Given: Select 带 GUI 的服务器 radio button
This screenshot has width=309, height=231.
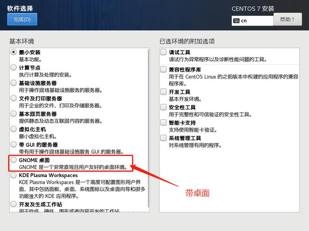Looking at the screenshot, I should click(14, 144).
